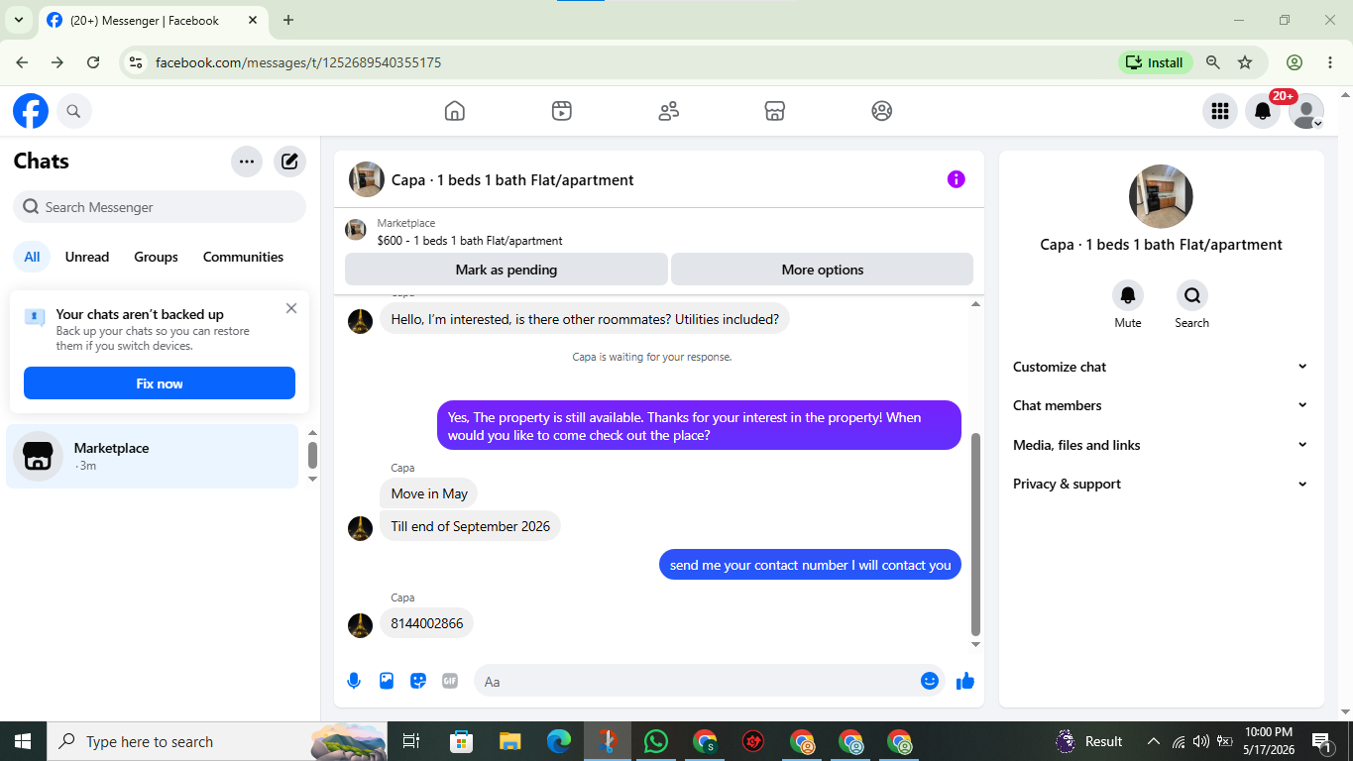Screen dimensions: 1353x761
Task: Click Mark as pending button
Action: [506, 270]
